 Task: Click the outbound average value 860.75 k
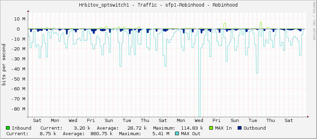pos(101,133)
